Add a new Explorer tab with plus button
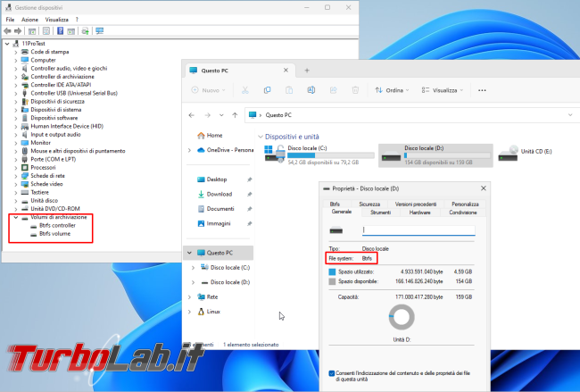 307,71
